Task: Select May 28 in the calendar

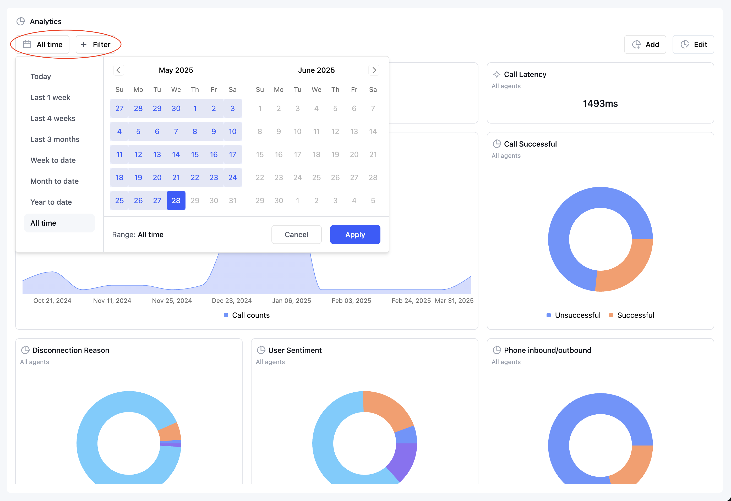Action: pyautogui.click(x=176, y=201)
